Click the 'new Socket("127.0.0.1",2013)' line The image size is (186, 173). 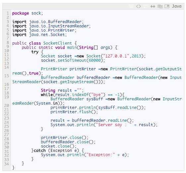pyautogui.click(x=93, y=56)
